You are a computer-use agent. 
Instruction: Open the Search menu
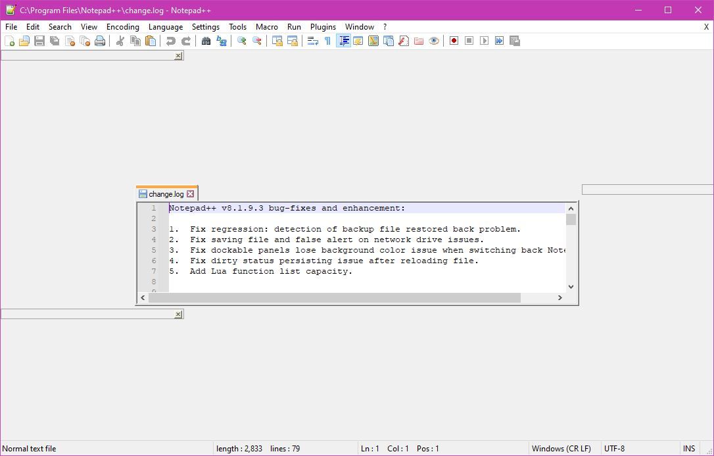point(60,27)
